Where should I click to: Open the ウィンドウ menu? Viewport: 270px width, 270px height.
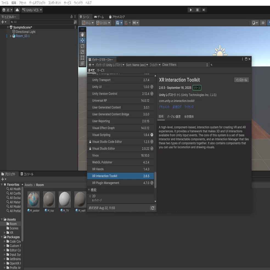pos(78,3)
